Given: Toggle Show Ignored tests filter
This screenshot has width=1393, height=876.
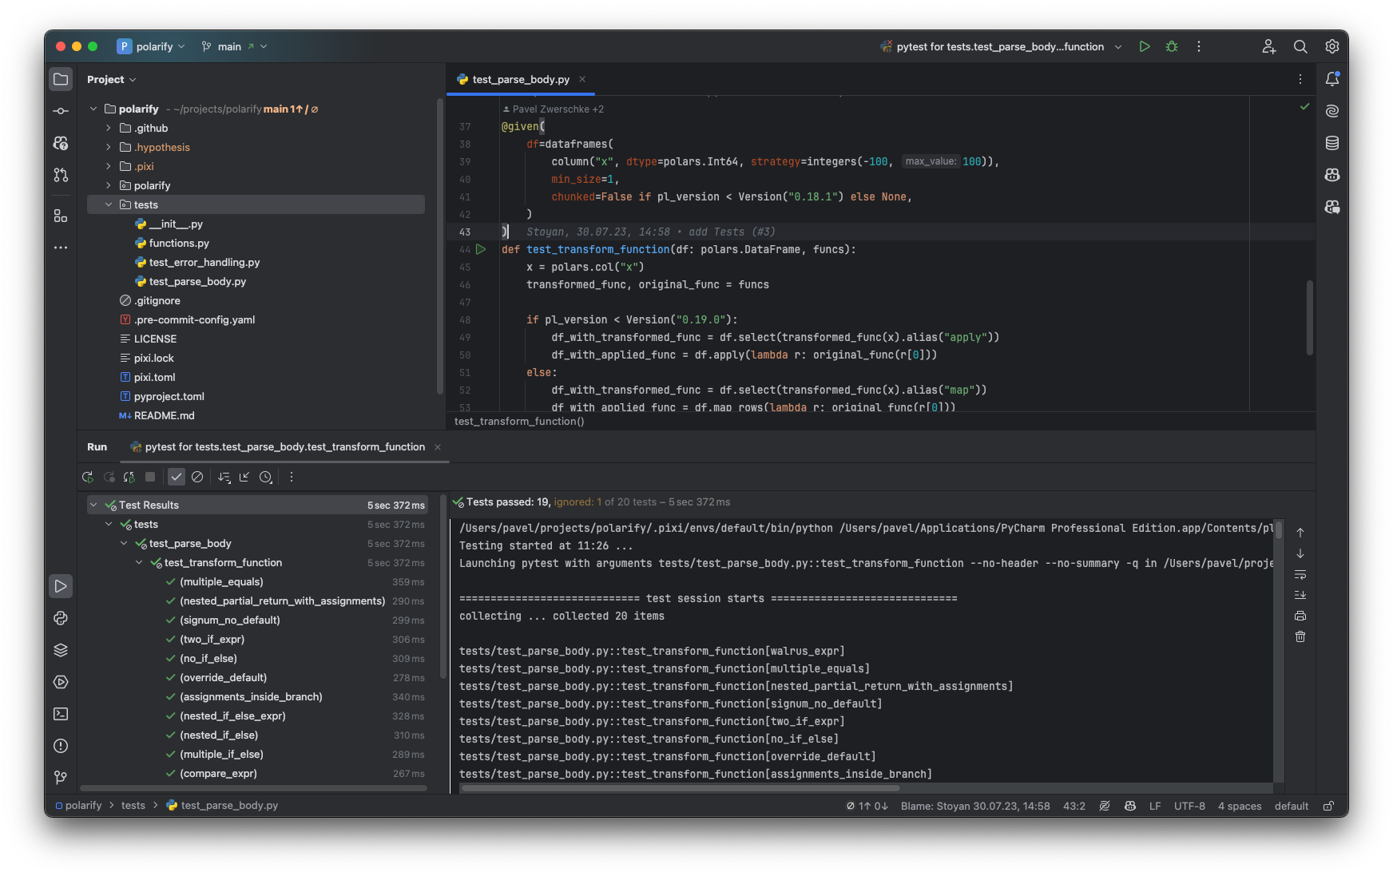Looking at the screenshot, I should (197, 477).
